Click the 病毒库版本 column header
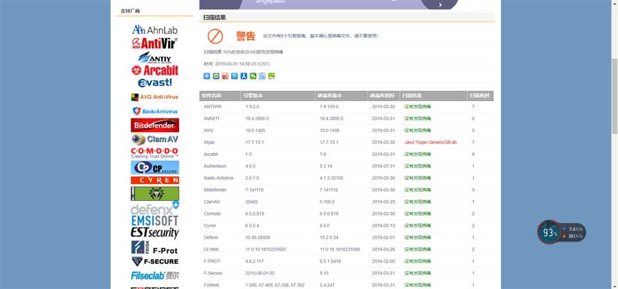 [341, 96]
